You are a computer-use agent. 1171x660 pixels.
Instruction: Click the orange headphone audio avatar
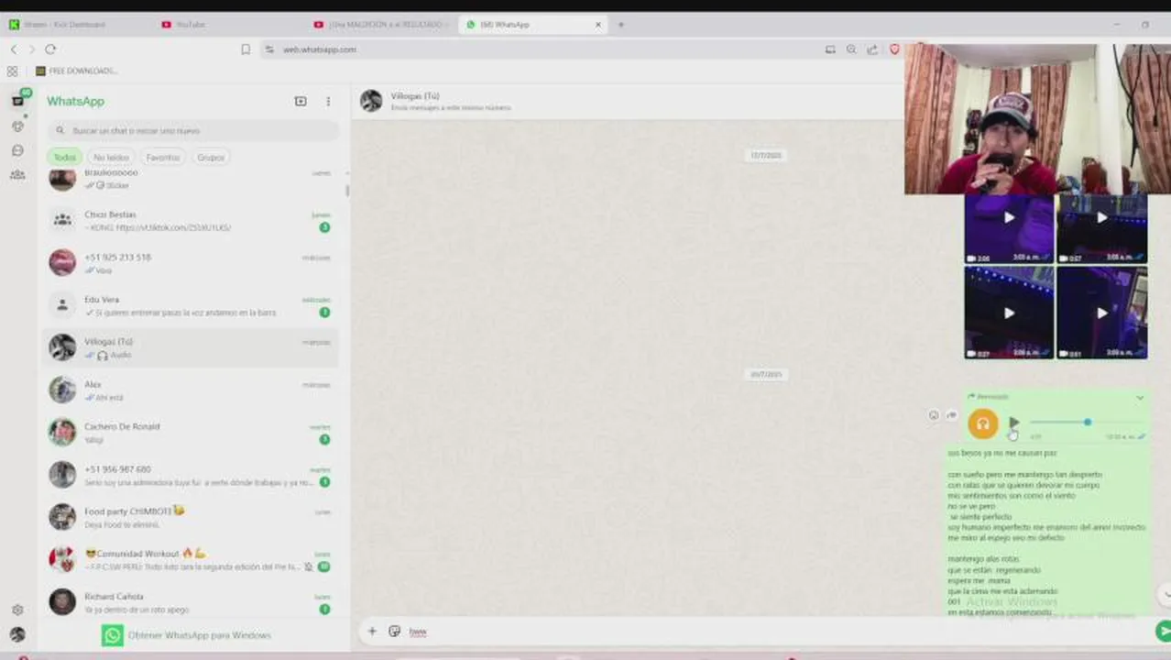pyautogui.click(x=983, y=423)
